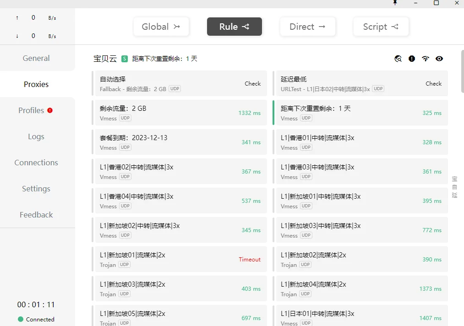The image size is (464, 326).
Task: Click Check on the 延迟最低 URLTest group
Action: (x=433, y=84)
